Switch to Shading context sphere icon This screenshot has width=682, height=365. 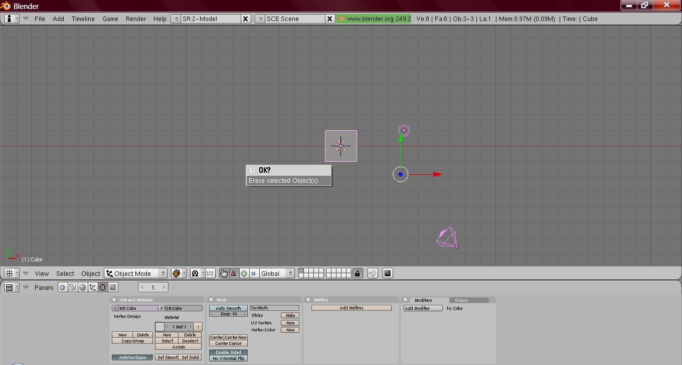(83, 287)
